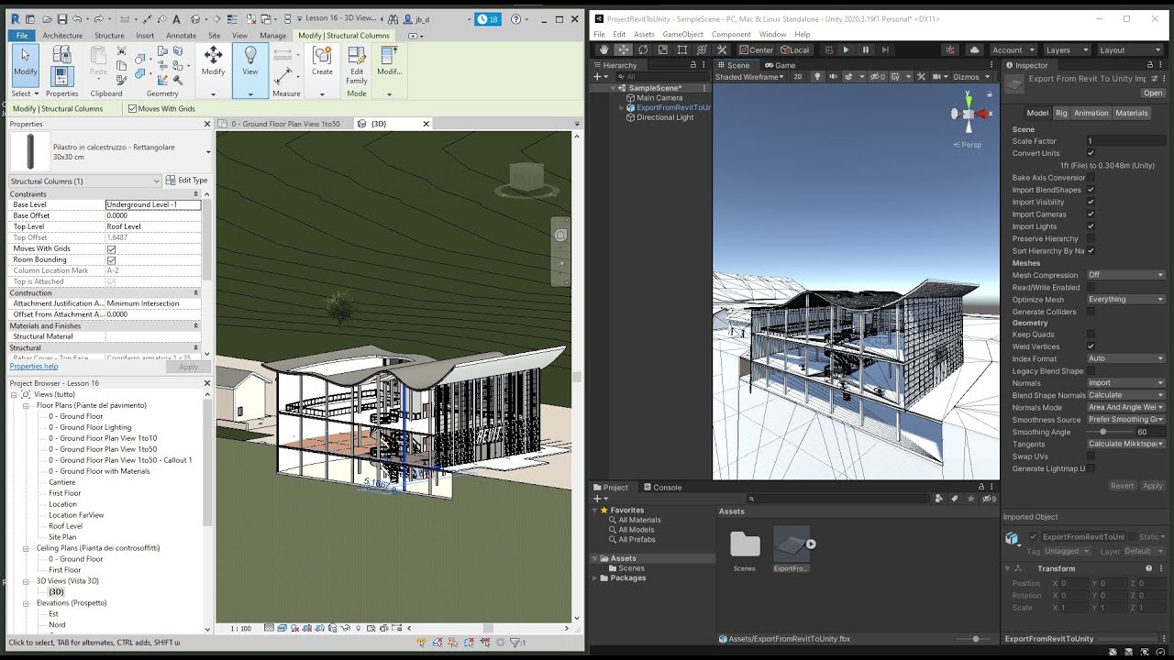Image resolution: width=1174 pixels, height=660 pixels.
Task: Open the Mesh Compression dropdown
Action: click(x=1125, y=275)
